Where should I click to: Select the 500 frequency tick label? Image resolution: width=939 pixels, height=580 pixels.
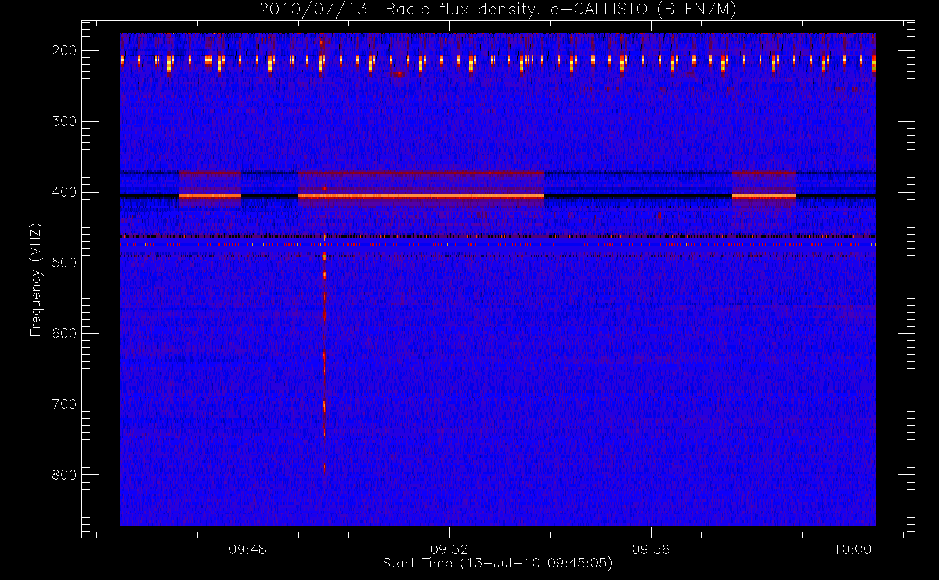pos(64,263)
